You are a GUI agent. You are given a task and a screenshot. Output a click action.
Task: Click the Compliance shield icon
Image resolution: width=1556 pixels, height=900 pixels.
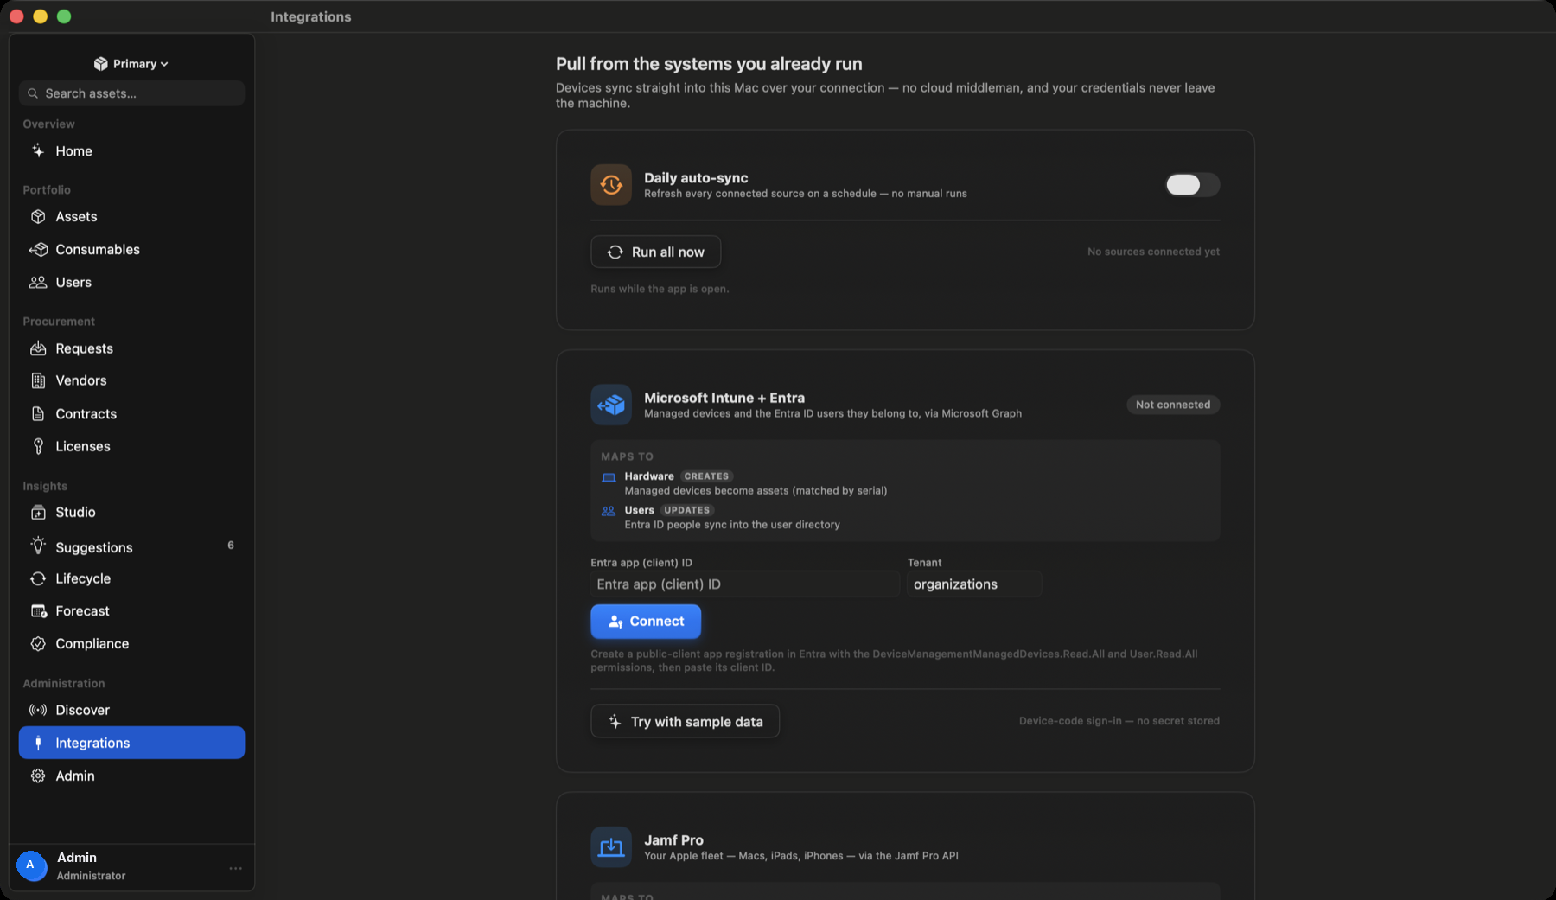click(x=38, y=643)
